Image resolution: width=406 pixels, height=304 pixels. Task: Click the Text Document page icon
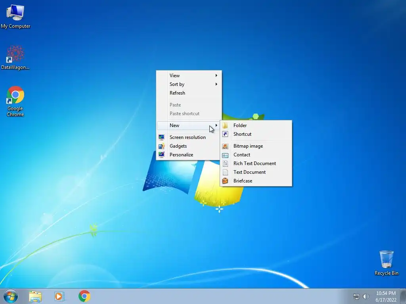(225, 172)
